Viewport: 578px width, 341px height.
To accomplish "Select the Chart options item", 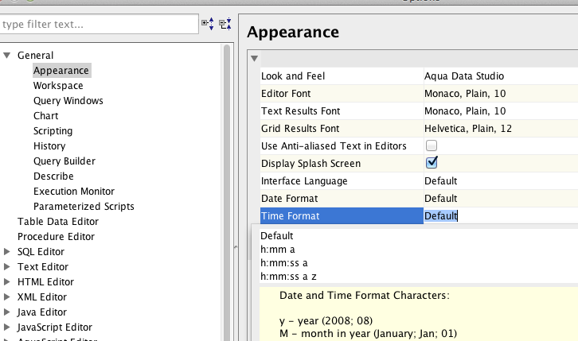I will tap(45, 115).
